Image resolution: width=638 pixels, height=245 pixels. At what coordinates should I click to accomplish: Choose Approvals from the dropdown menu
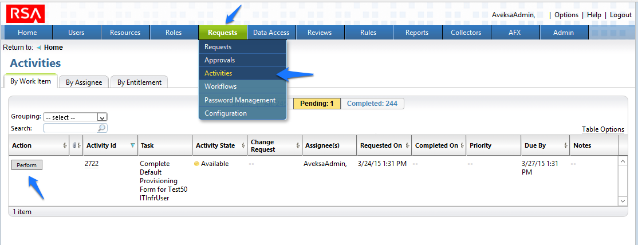(243, 60)
